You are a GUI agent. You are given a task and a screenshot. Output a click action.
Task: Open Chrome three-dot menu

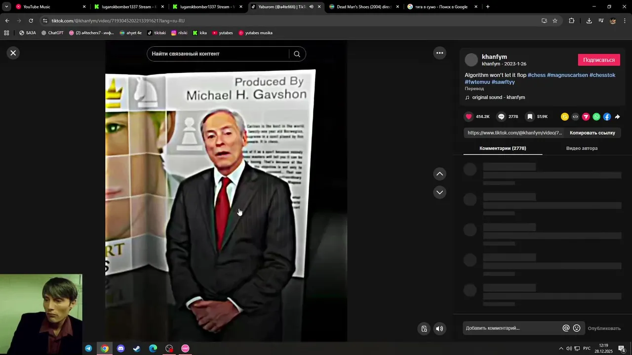tap(625, 21)
